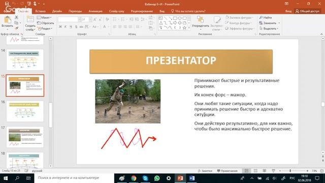Open the Section (Раздел) dropdown
This screenshot has height=183, width=325.
pyautogui.click(x=45, y=28)
